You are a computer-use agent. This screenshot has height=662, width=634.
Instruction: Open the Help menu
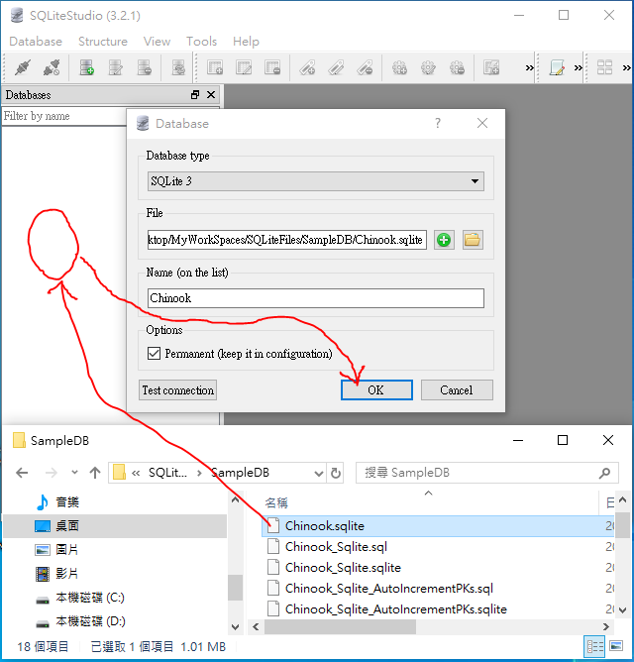246,42
